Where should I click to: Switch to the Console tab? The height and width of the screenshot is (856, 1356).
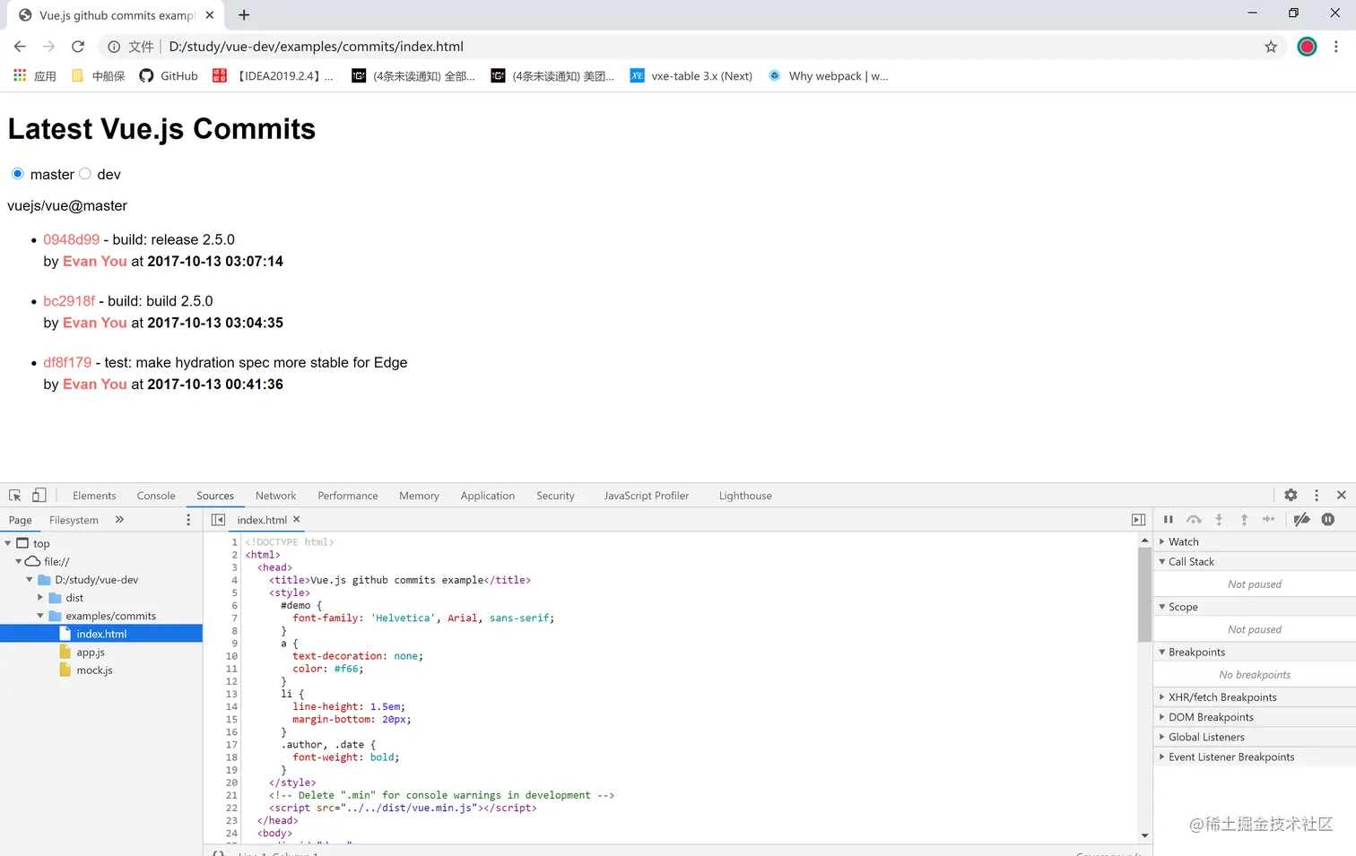[156, 496]
